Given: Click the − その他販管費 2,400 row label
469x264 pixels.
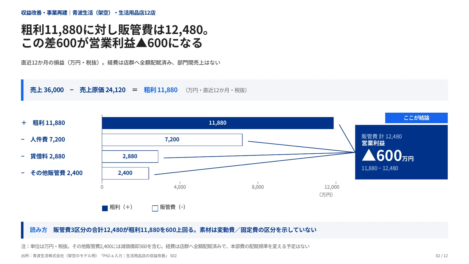Looking at the screenshot, I should click(52, 173).
